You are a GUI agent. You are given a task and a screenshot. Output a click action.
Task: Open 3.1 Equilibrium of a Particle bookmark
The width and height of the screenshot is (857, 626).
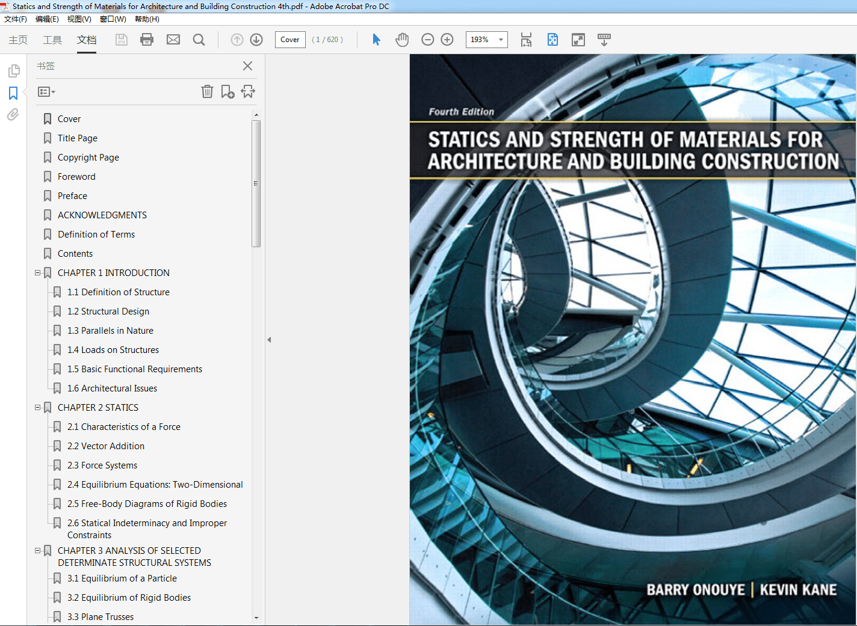click(122, 578)
